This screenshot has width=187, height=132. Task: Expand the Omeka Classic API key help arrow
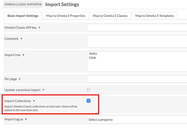coord(40,28)
